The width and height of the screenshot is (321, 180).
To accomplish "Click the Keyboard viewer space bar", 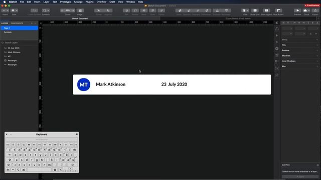I will (x=39, y=170).
